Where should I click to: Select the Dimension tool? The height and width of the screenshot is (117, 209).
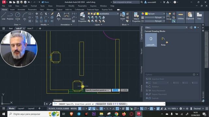coord(67,16)
